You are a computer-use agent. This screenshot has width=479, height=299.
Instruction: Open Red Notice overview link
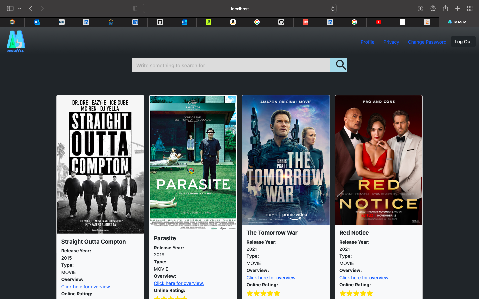(x=364, y=278)
